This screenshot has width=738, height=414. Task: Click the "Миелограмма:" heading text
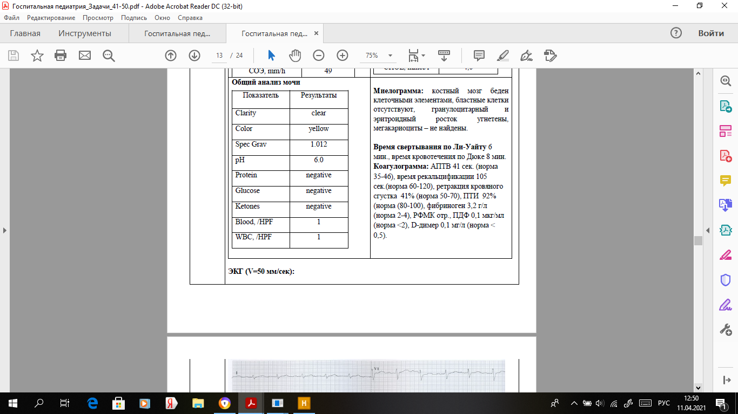[x=399, y=91]
